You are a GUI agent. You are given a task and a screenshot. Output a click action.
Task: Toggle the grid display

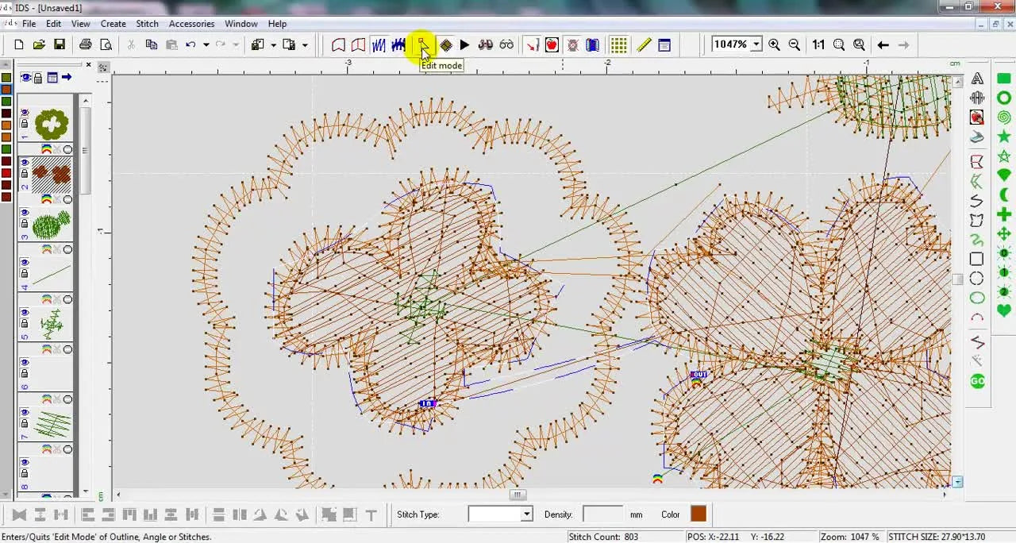619,45
